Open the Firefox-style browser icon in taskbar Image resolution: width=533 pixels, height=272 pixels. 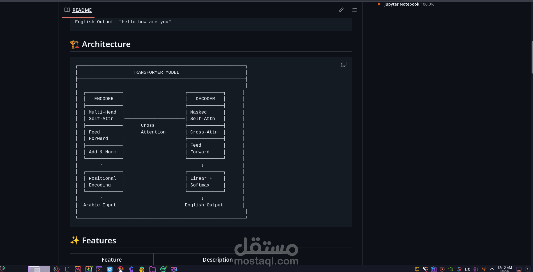(121, 269)
